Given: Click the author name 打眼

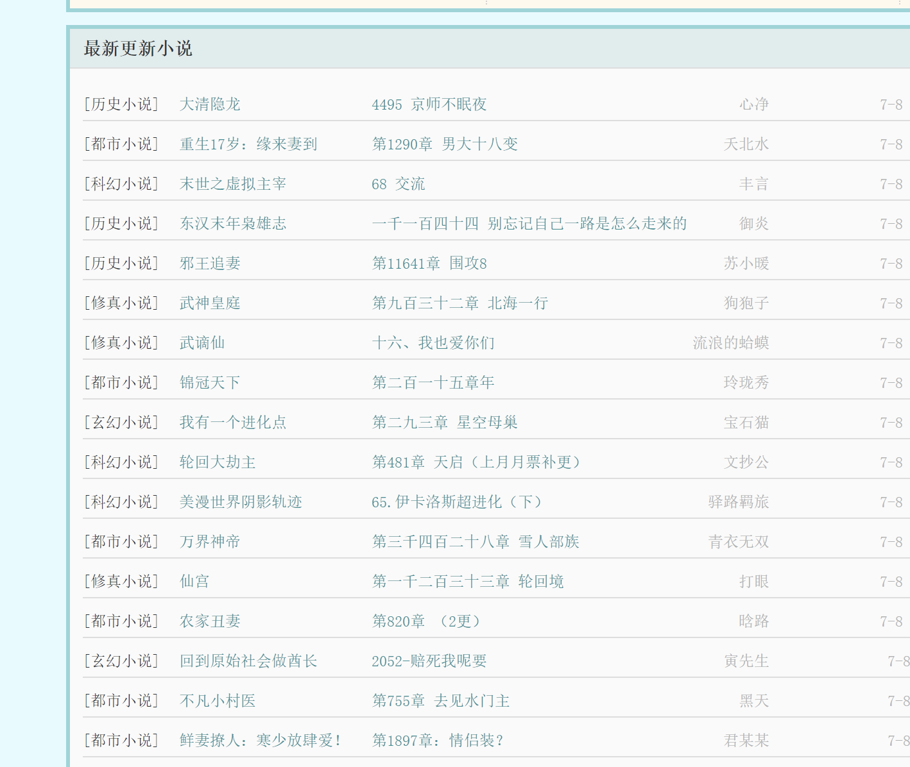Looking at the screenshot, I should point(754,582).
